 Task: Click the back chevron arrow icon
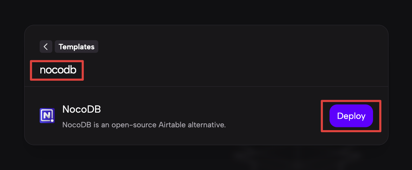46,47
